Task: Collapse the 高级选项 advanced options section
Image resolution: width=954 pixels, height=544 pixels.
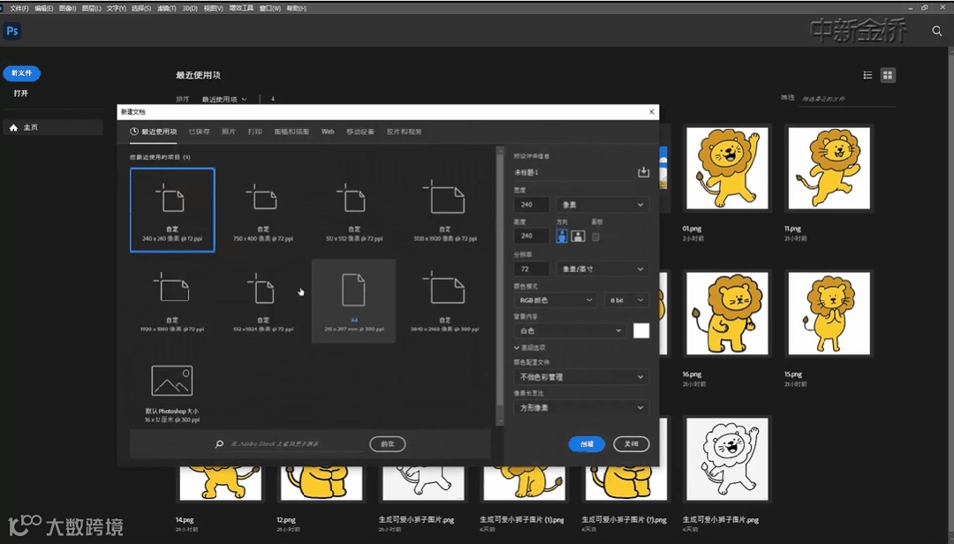Action: click(x=529, y=347)
